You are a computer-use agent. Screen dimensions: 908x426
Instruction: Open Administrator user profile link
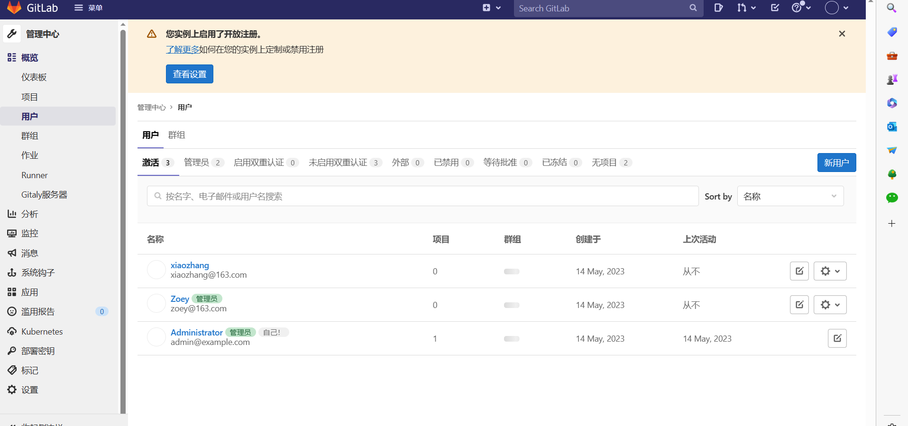(x=196, y=333)
